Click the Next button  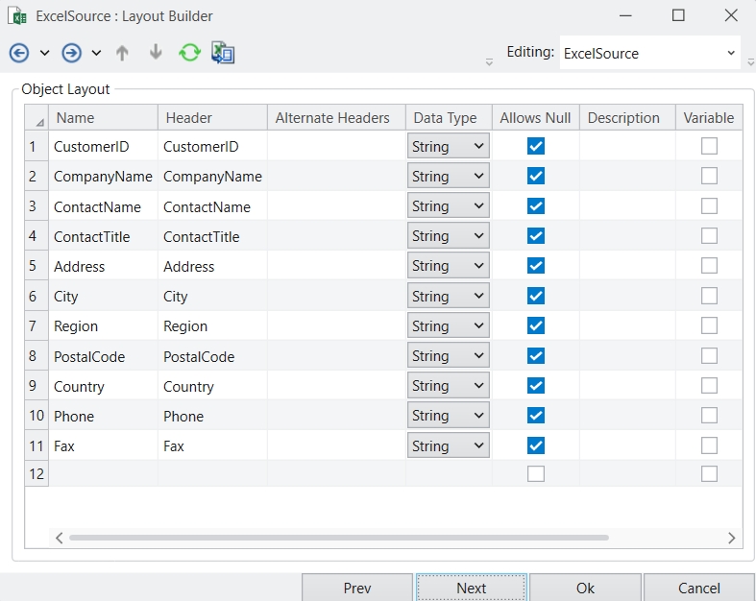tap(471, 589)
